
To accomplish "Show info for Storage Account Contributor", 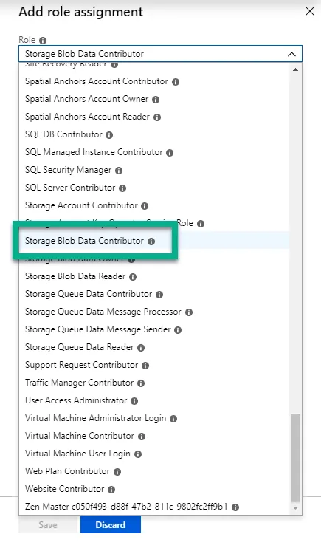I will [x=145, y=206].
